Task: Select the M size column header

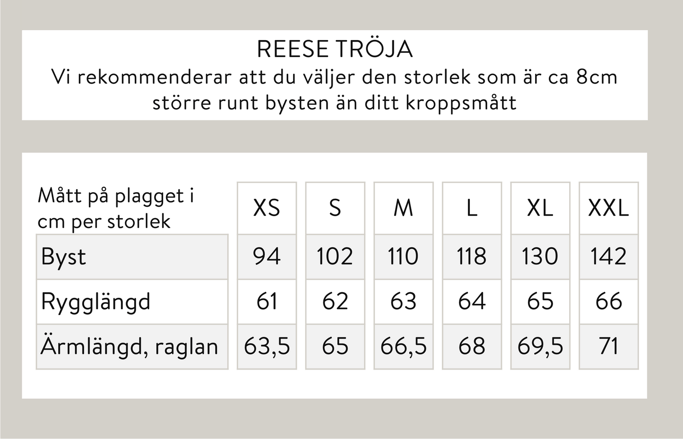Action: pyautogui.click(x=403, y=208)
